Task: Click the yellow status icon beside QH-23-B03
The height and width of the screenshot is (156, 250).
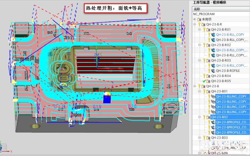Action: [204, 138]
